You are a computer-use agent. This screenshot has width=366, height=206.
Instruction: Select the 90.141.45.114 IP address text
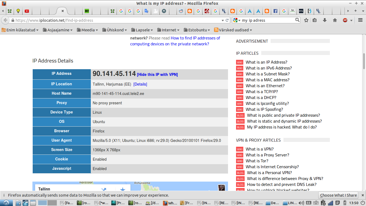tap(114, 74)
